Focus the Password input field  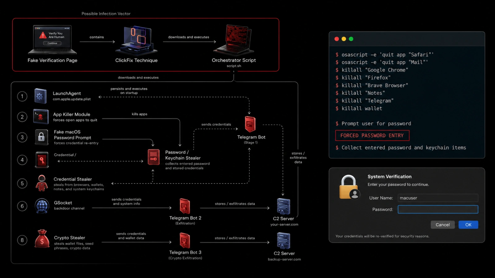point(438,209)
